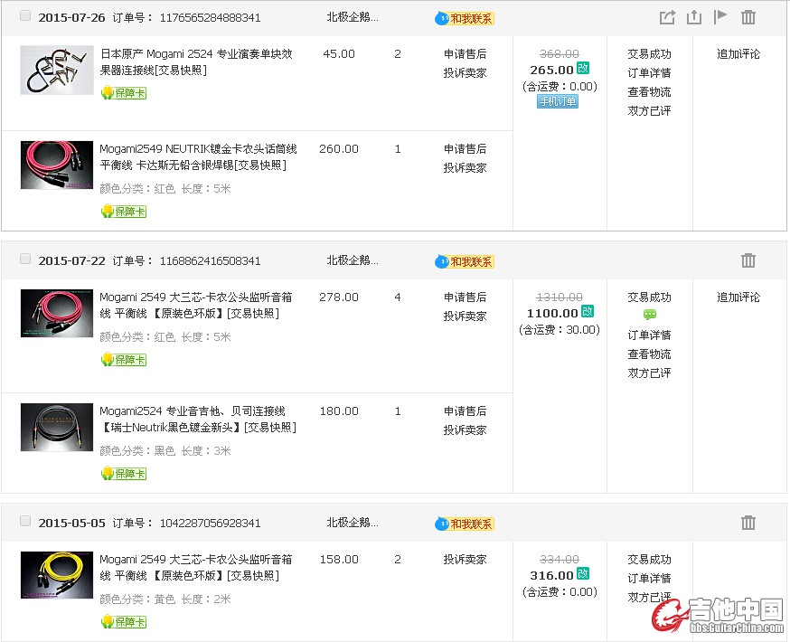Image resolution: width=790 pixels, height=642 pixels.
Task: Click the 和我联系 chat icon in the 2015-07-22 order
Action: tap(465, 261)
